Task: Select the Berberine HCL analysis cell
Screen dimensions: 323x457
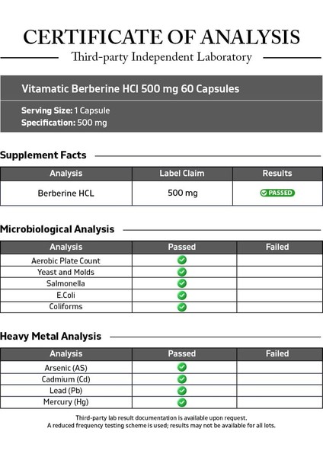Action: (x=66, y=193)
